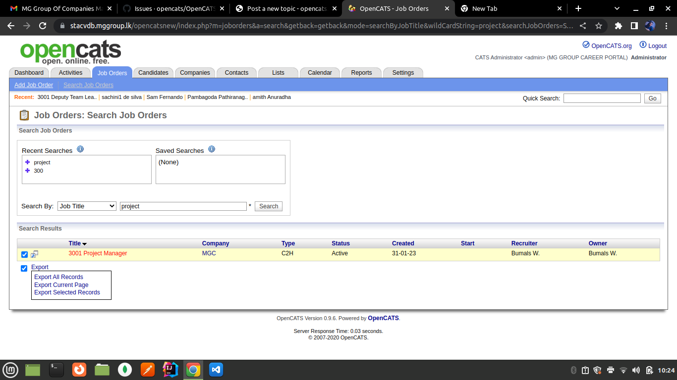
Task: Click the OpenCATS logo
Action: pos(70,52)
